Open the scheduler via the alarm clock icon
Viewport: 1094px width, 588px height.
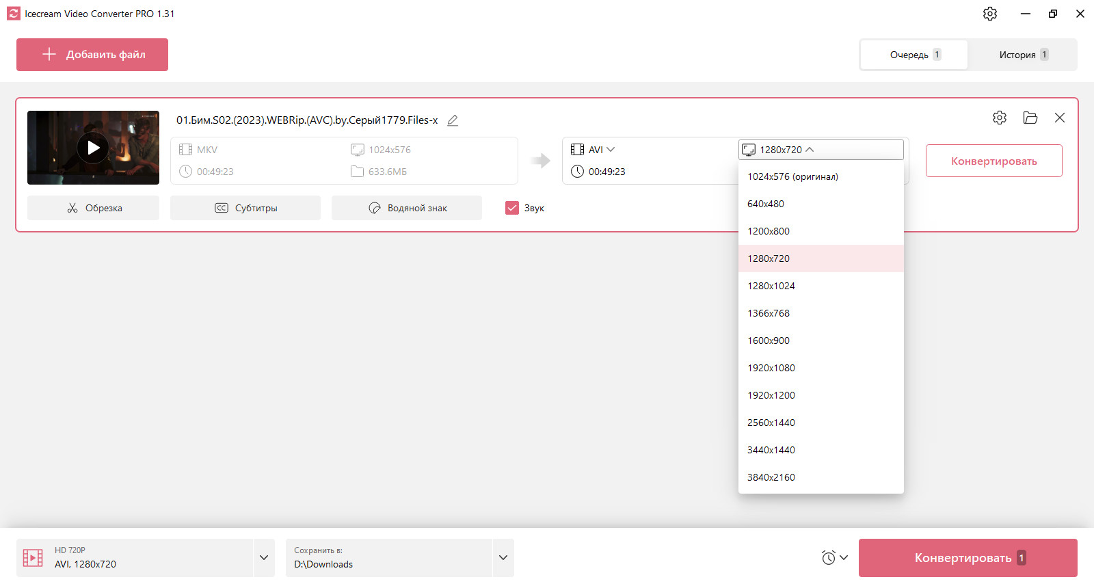[x=834, y=558]
